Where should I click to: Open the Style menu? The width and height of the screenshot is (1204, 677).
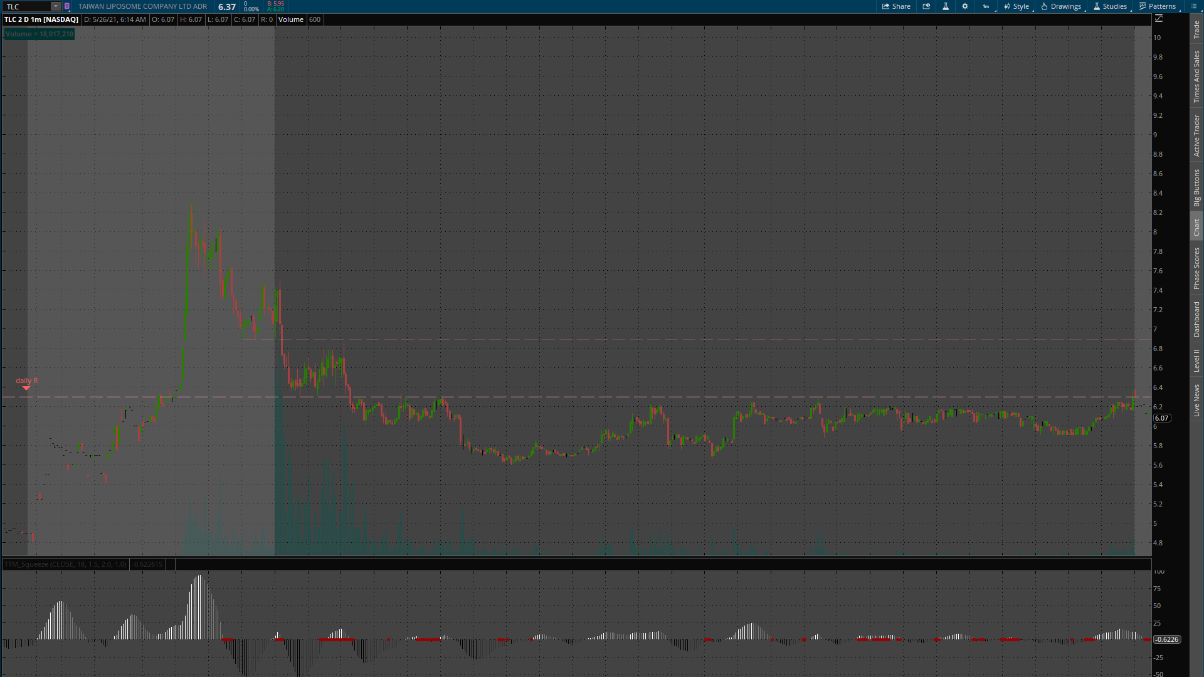pos(1017,6)
